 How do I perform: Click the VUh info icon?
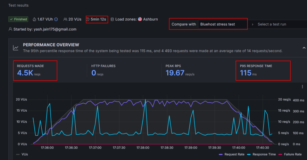pyautogui.click(x=56, y=19)
